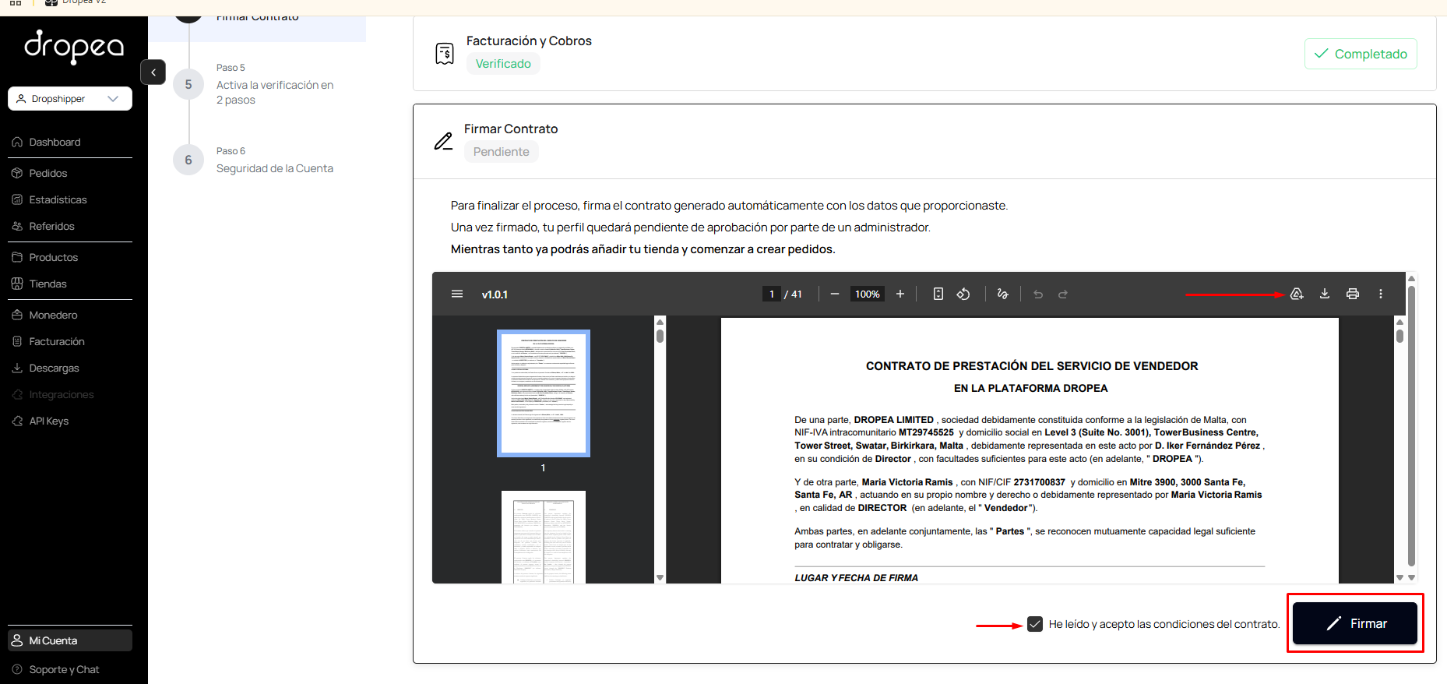Select step 5 circle in stepper
Image resolution: width=1447 pixels, height=684 pixels.
click(188, 84)
